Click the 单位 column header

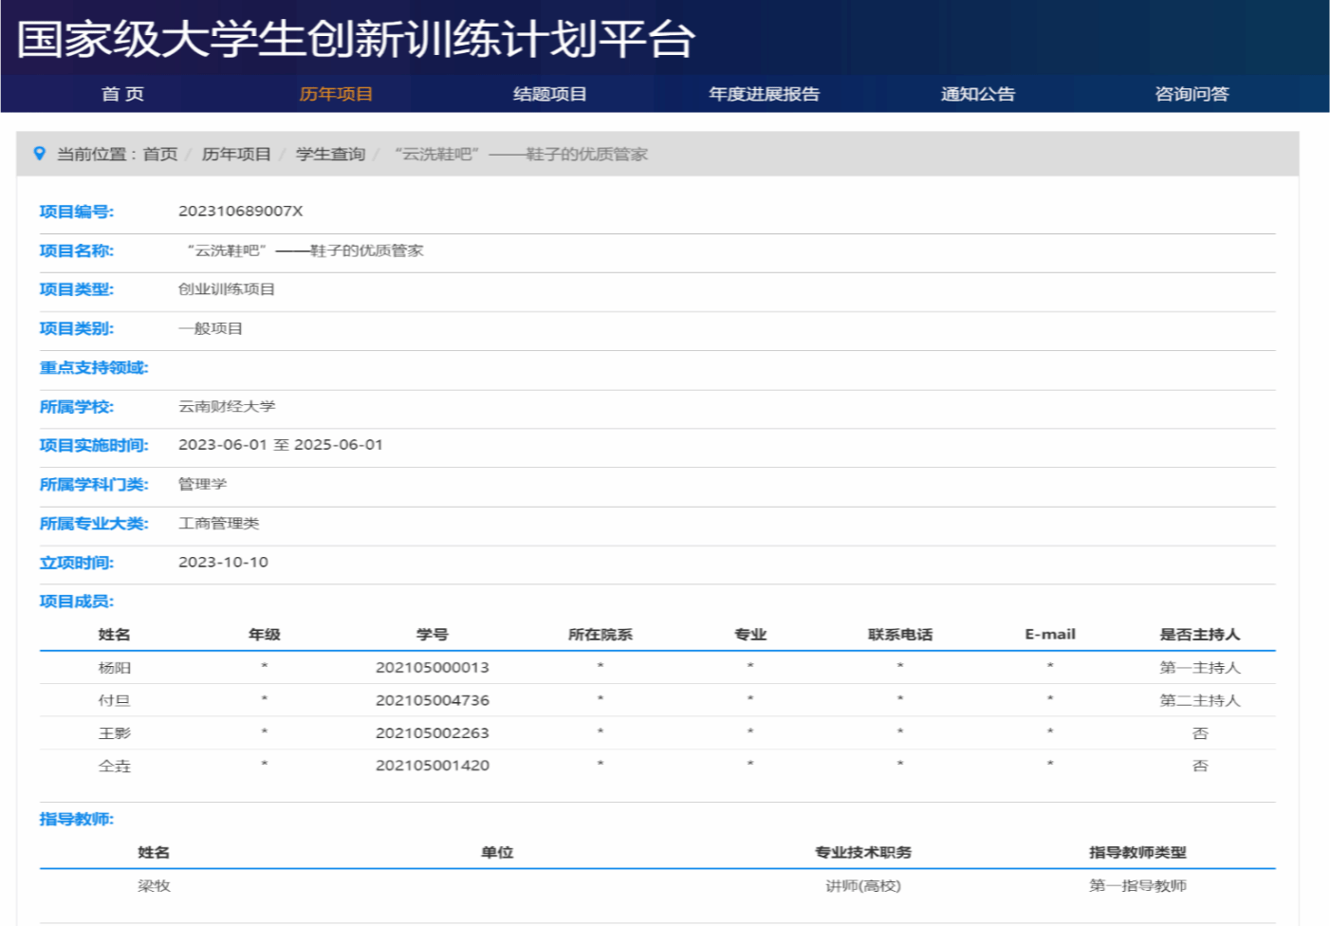click(x=497, y=852)
